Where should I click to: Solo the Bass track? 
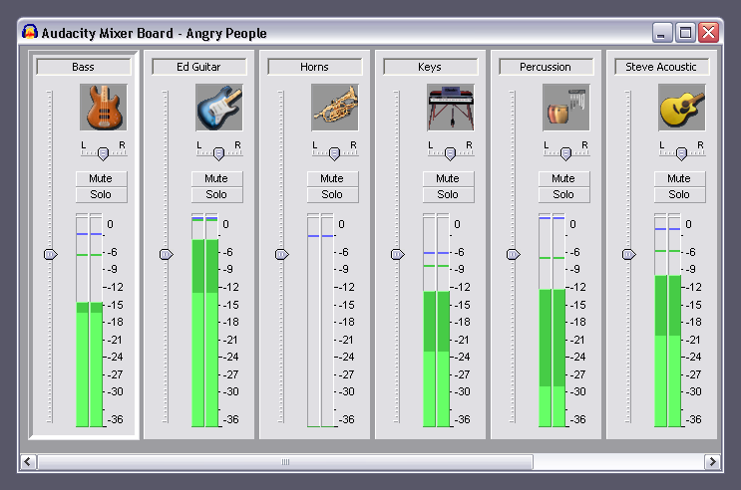point(101,194)
